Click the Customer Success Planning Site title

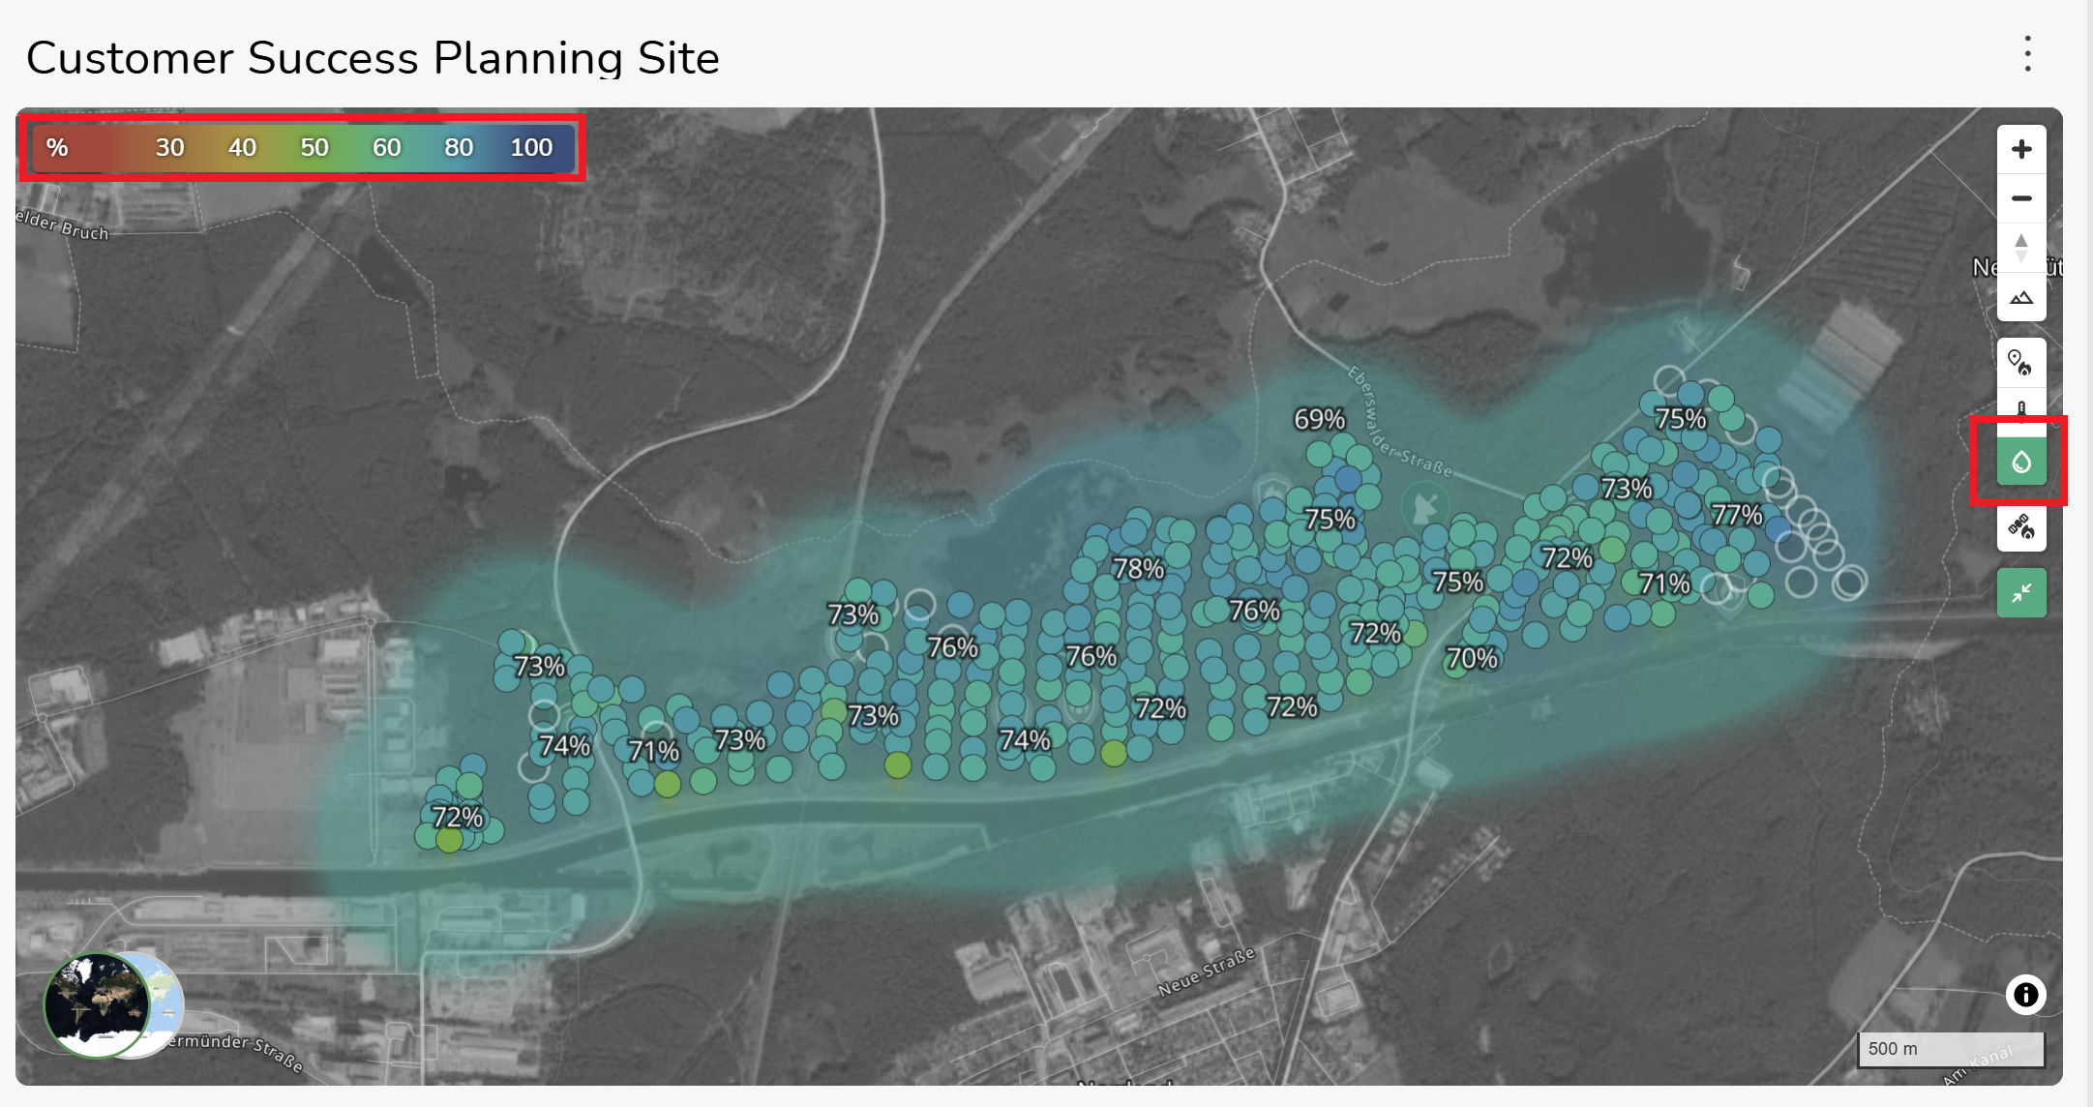373,58
